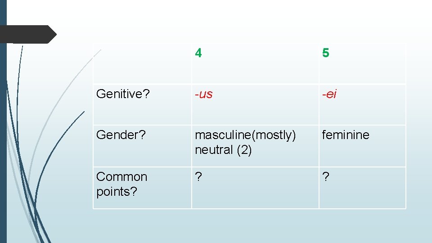Select the red -us genitive ending
This screenshot has height=243, width=432.
click(x=204, y=94)
